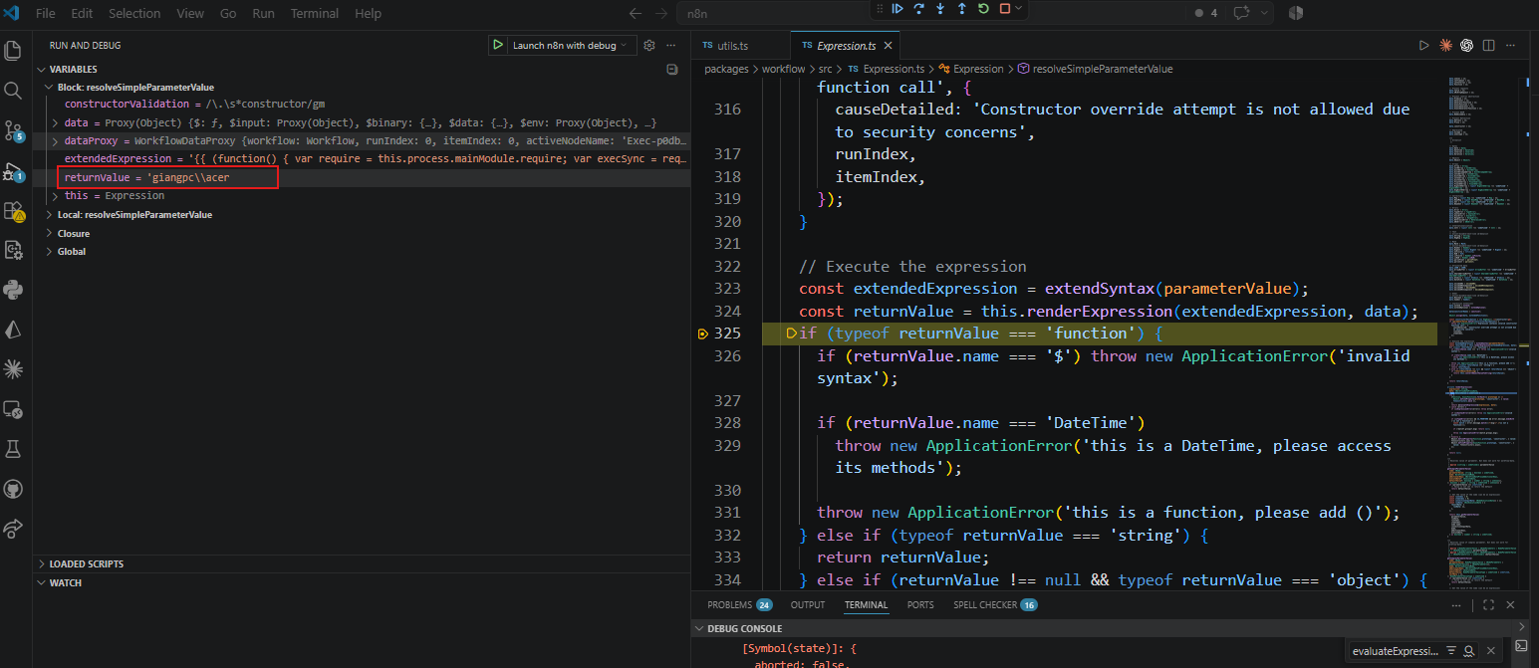Image resolution: width=1539 pixels, height=668 pixels.
Task: Open Source Control view with badge 5
Action: point(13,130)
